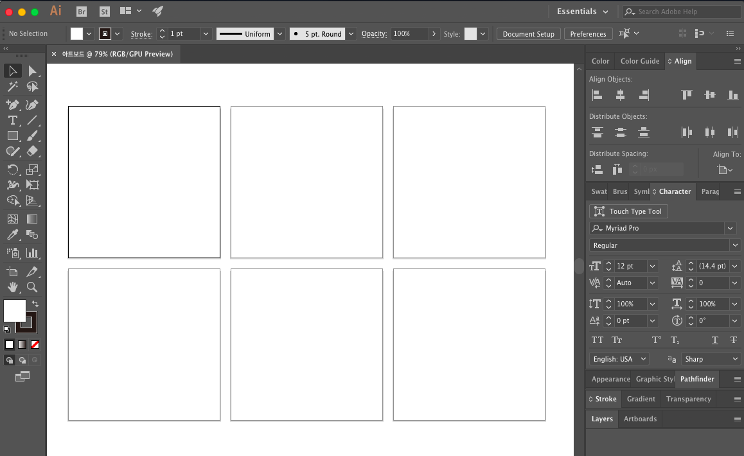Pick the Line Segment tool
Viewport: 744px width, 456px height.
point(32,121)
